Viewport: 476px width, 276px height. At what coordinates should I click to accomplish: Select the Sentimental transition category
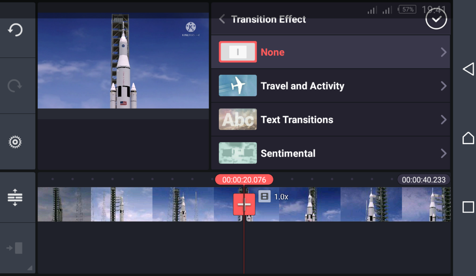[x=288, y=153]
